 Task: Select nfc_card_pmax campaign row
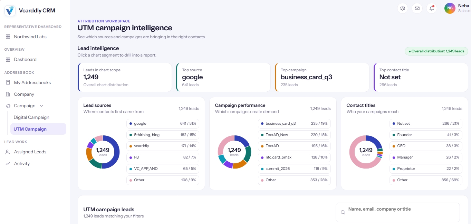294,157
